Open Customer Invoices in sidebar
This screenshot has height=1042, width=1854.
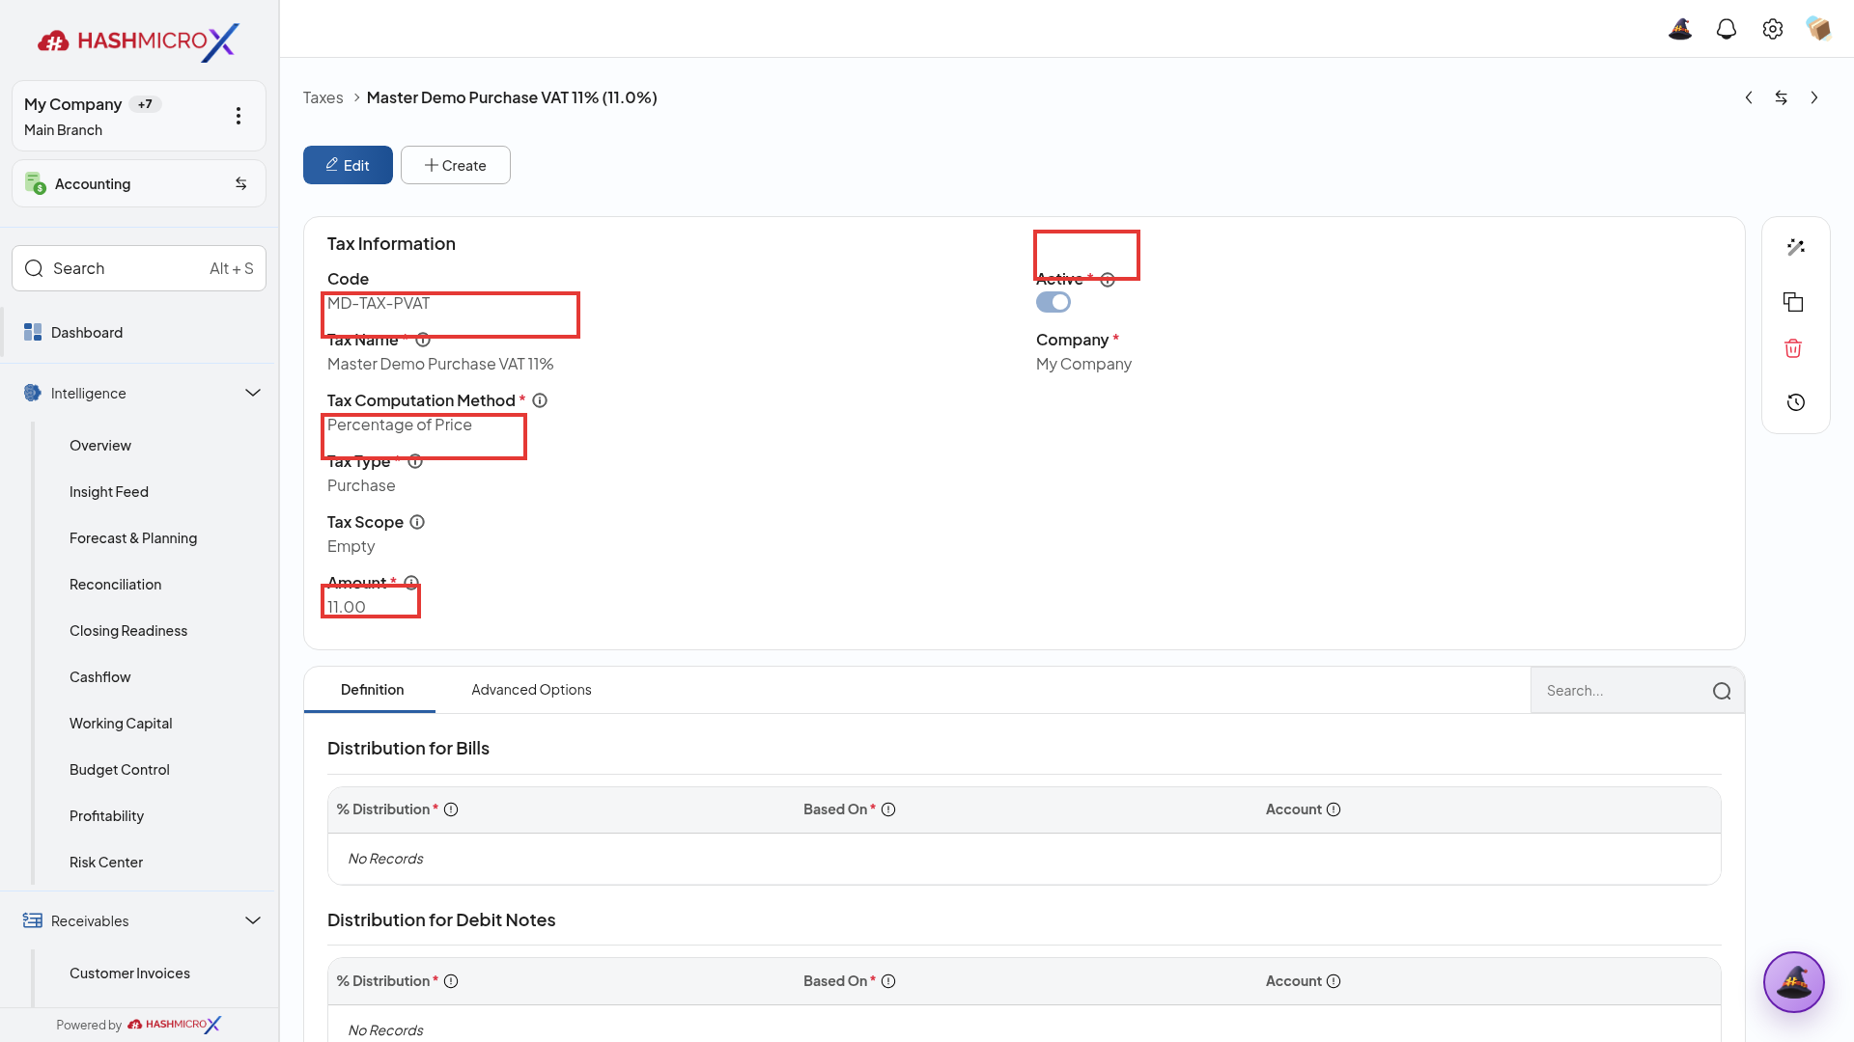click(x=129, y=973)
